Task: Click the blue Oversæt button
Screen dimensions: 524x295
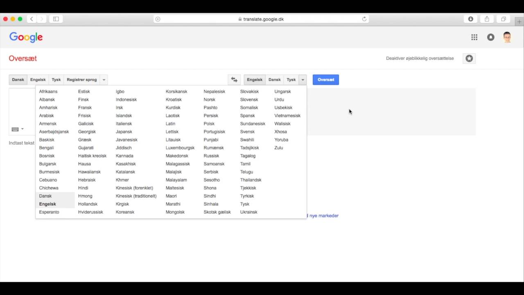Action: pos(326,79)
